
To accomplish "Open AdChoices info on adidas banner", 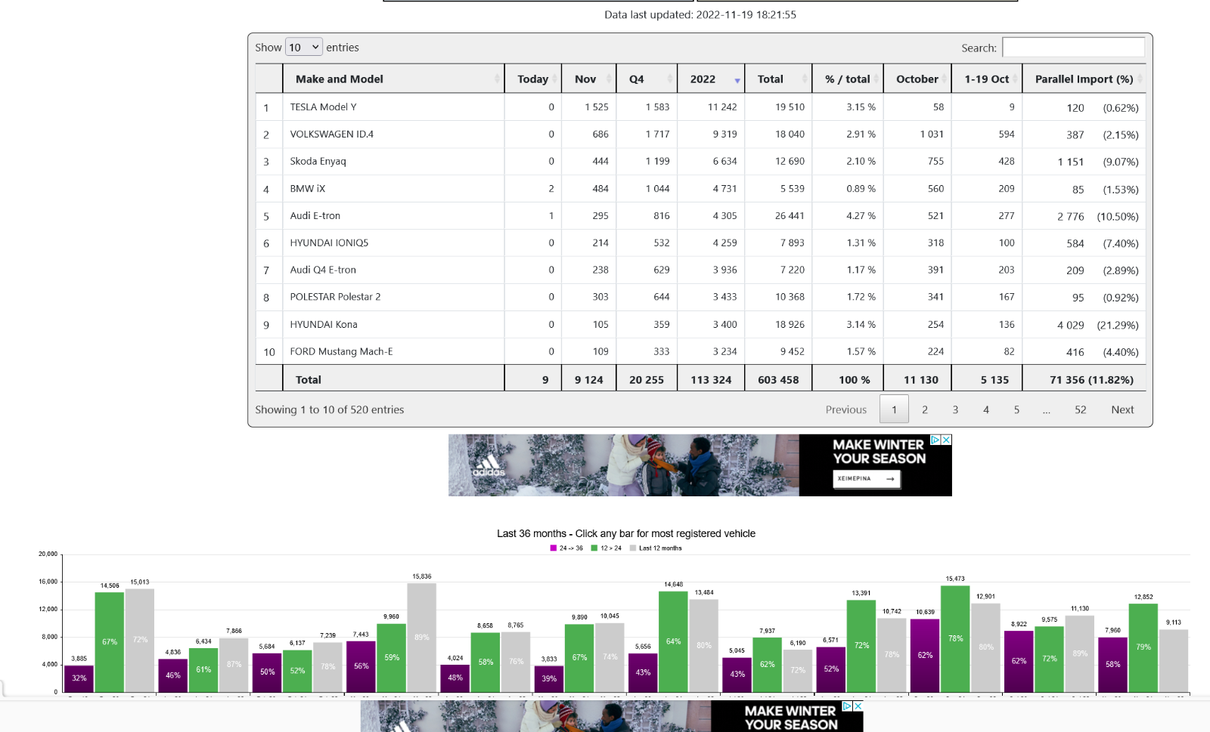I will click(936, 440).
